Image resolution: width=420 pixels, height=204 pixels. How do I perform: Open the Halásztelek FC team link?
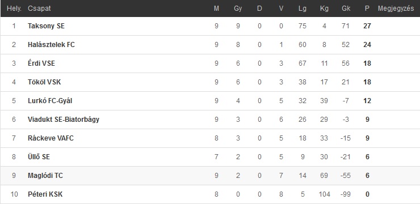tap(51, 45)
